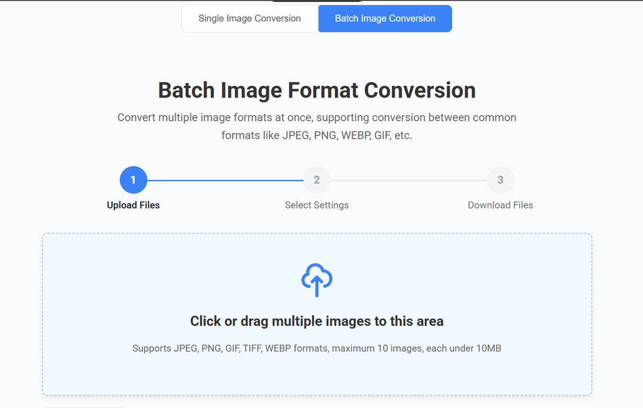Click the Upload Files step label
643x408 pixels.
click(x=133, y=205)
